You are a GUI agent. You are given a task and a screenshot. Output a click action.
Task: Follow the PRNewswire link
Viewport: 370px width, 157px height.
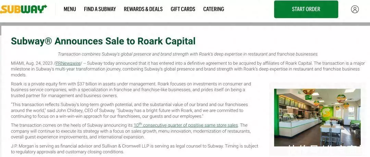point(68,63)
